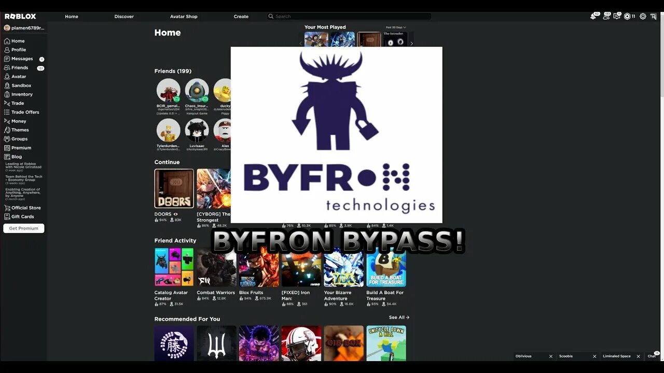Click the search magnifier icon

tap(271, 17)
